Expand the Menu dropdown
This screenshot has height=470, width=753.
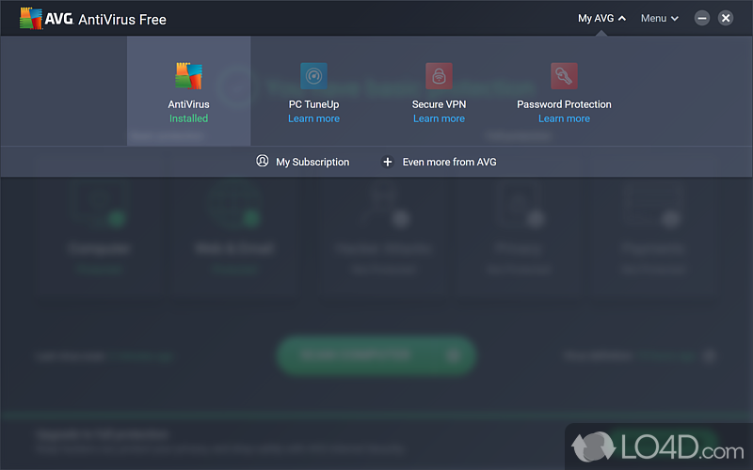(660, 18)
